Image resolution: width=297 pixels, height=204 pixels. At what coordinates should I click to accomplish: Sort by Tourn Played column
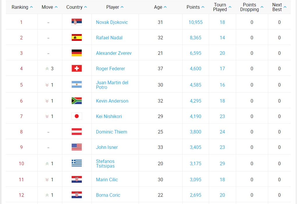222,7
